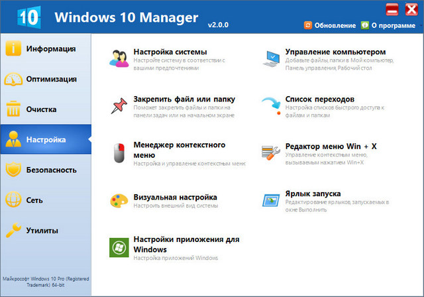Select the Настройка sidebar tab
The image size is (424, 297).
[46, 139]
